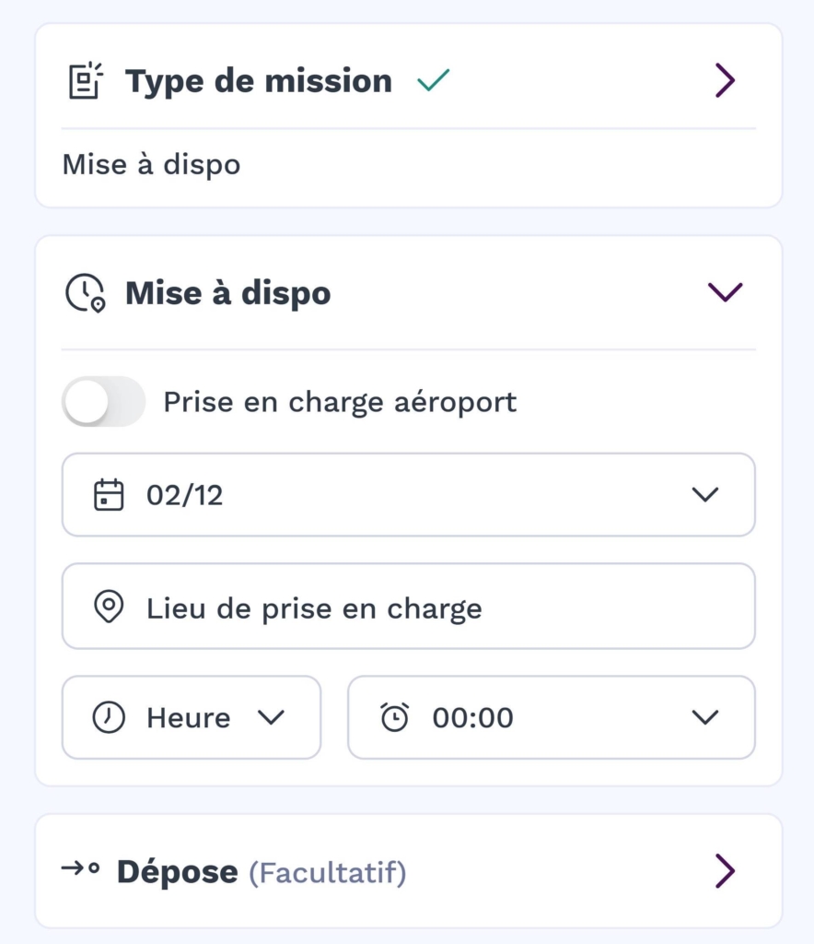The image size is (814, 944).
Task: Open the 00:00 time dropdown chevron
Action: coord(704,717)
